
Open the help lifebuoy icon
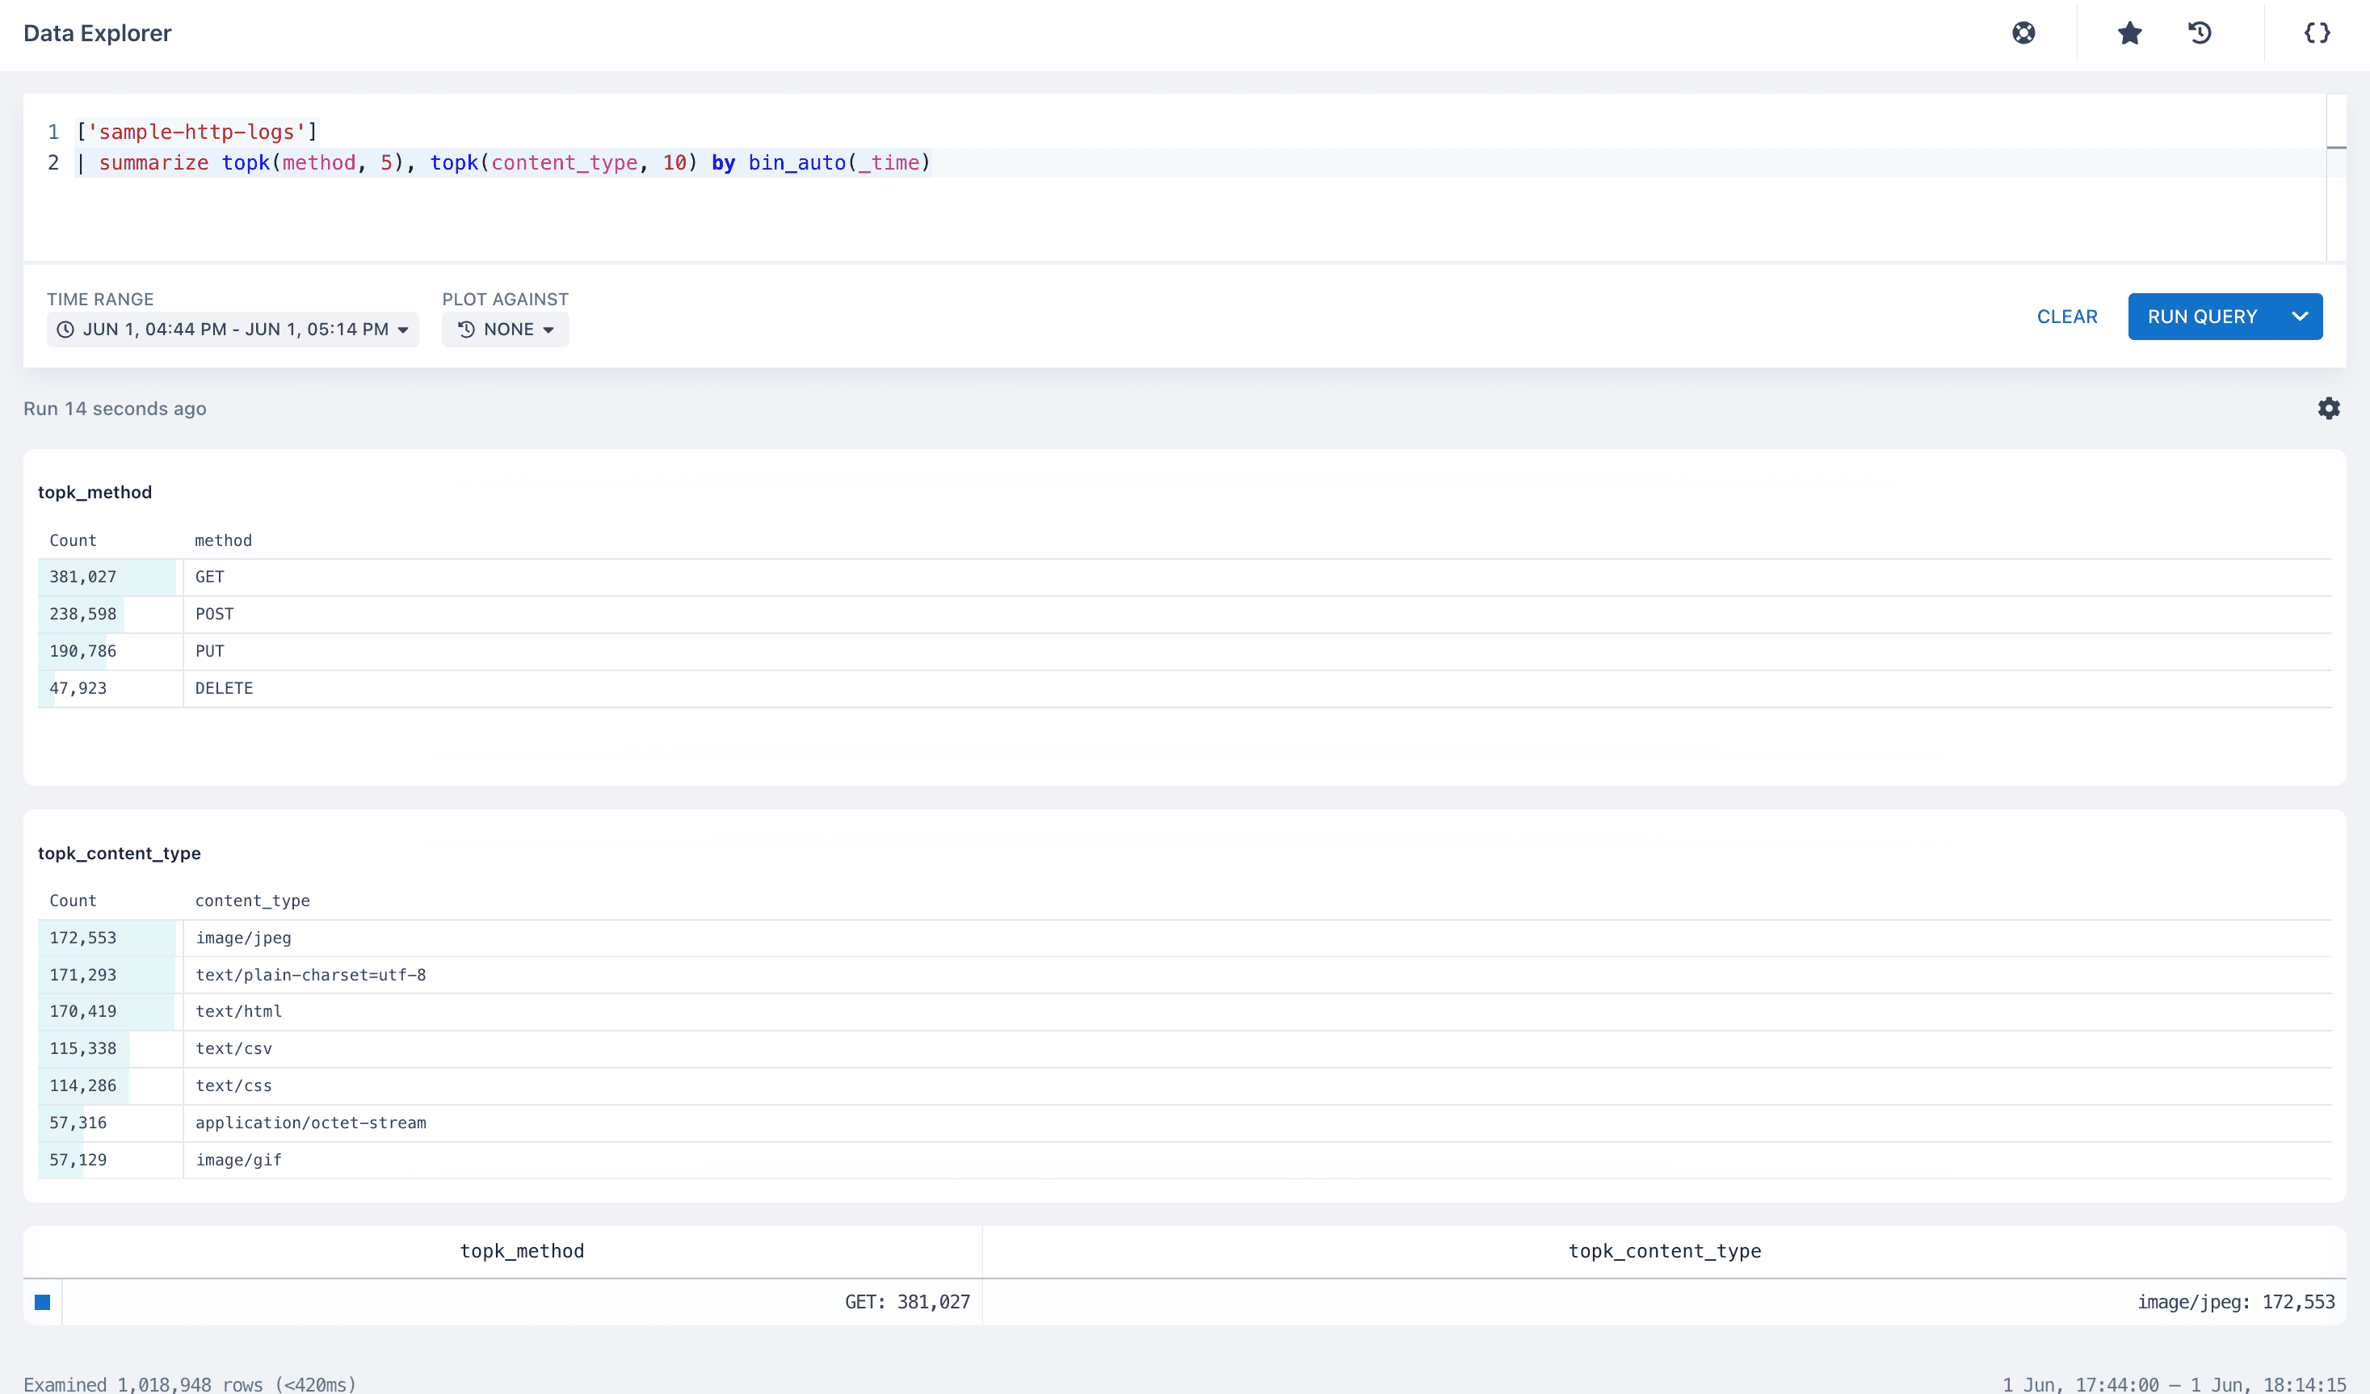pos(2023,33)
